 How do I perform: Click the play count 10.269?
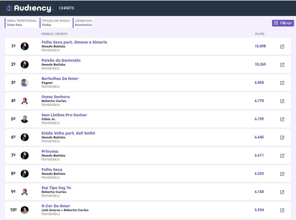coord(260,64)
